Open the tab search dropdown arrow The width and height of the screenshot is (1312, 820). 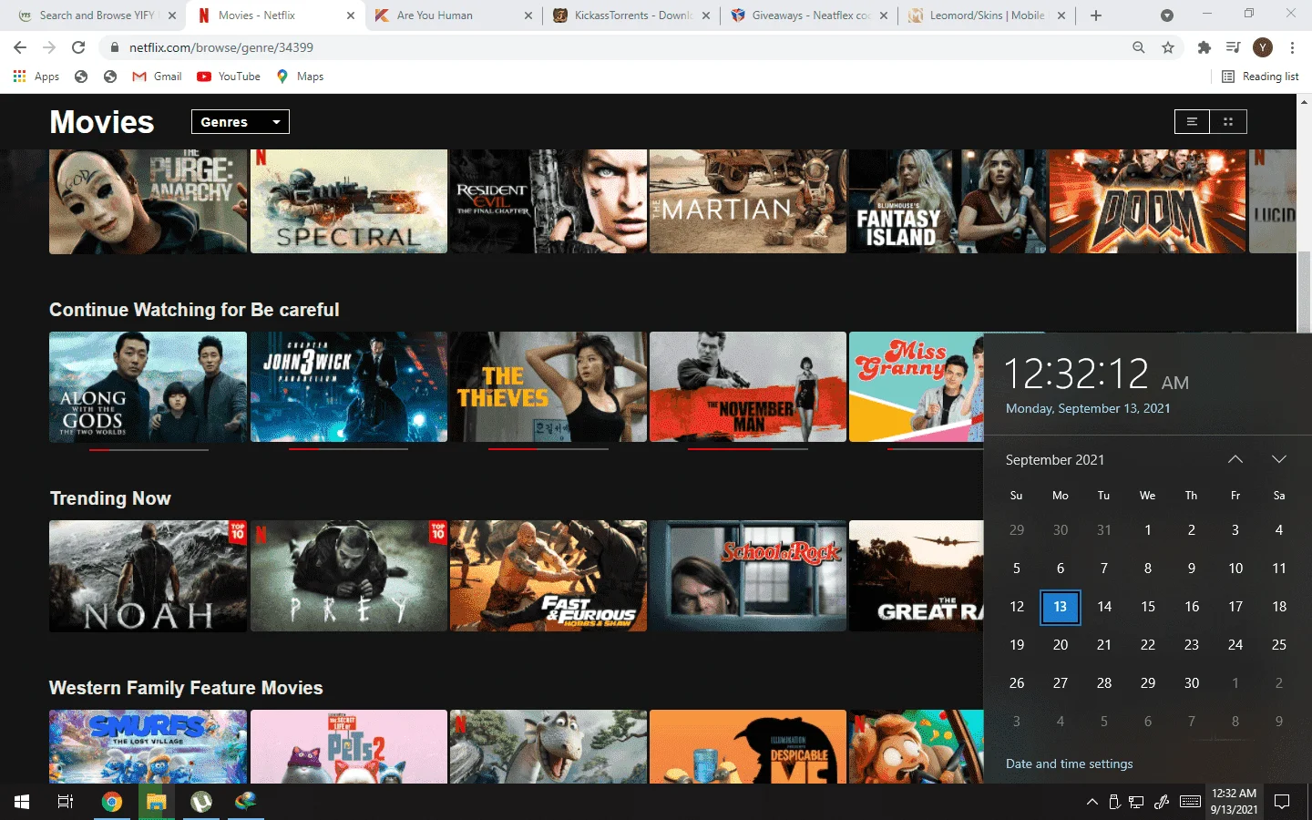(1167, 15)
